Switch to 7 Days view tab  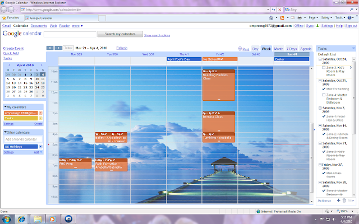292,49
